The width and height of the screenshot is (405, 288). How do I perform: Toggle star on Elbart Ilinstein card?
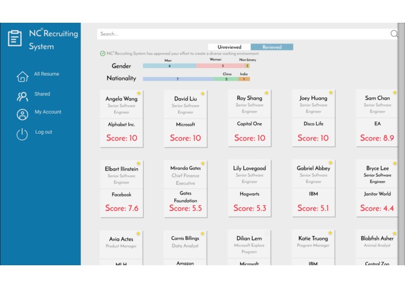[139, 163]
